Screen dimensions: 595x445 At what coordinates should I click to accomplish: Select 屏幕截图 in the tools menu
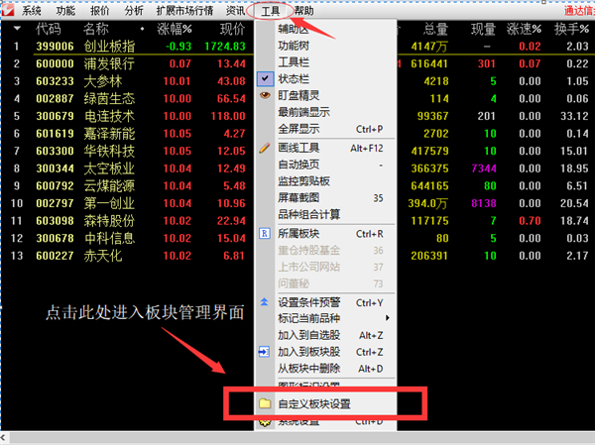(299, 198)
